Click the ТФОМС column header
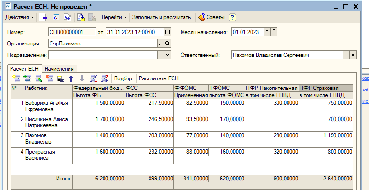 [x=227, y=88]
